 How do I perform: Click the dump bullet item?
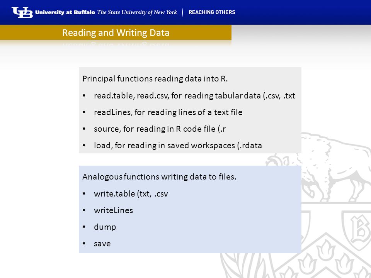click(x=105, y=227)
